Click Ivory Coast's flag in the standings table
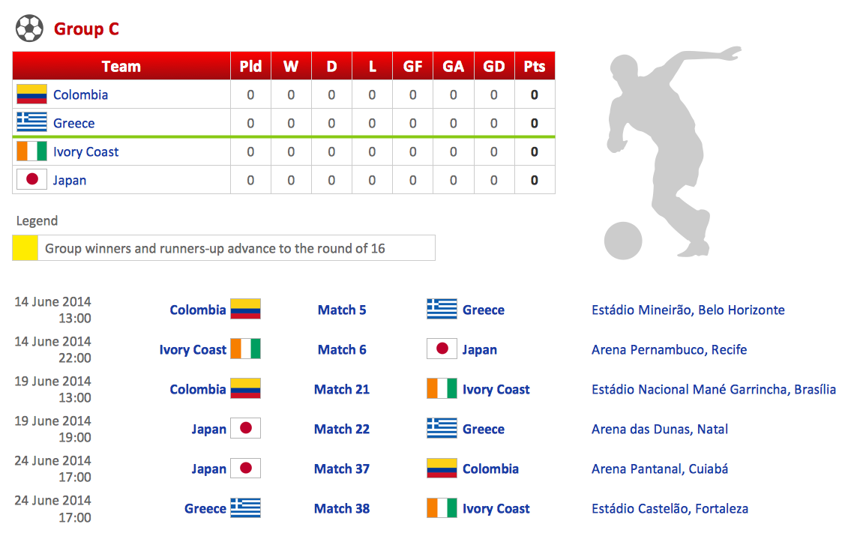Screen dimensions: 851x536 [31, 151]
